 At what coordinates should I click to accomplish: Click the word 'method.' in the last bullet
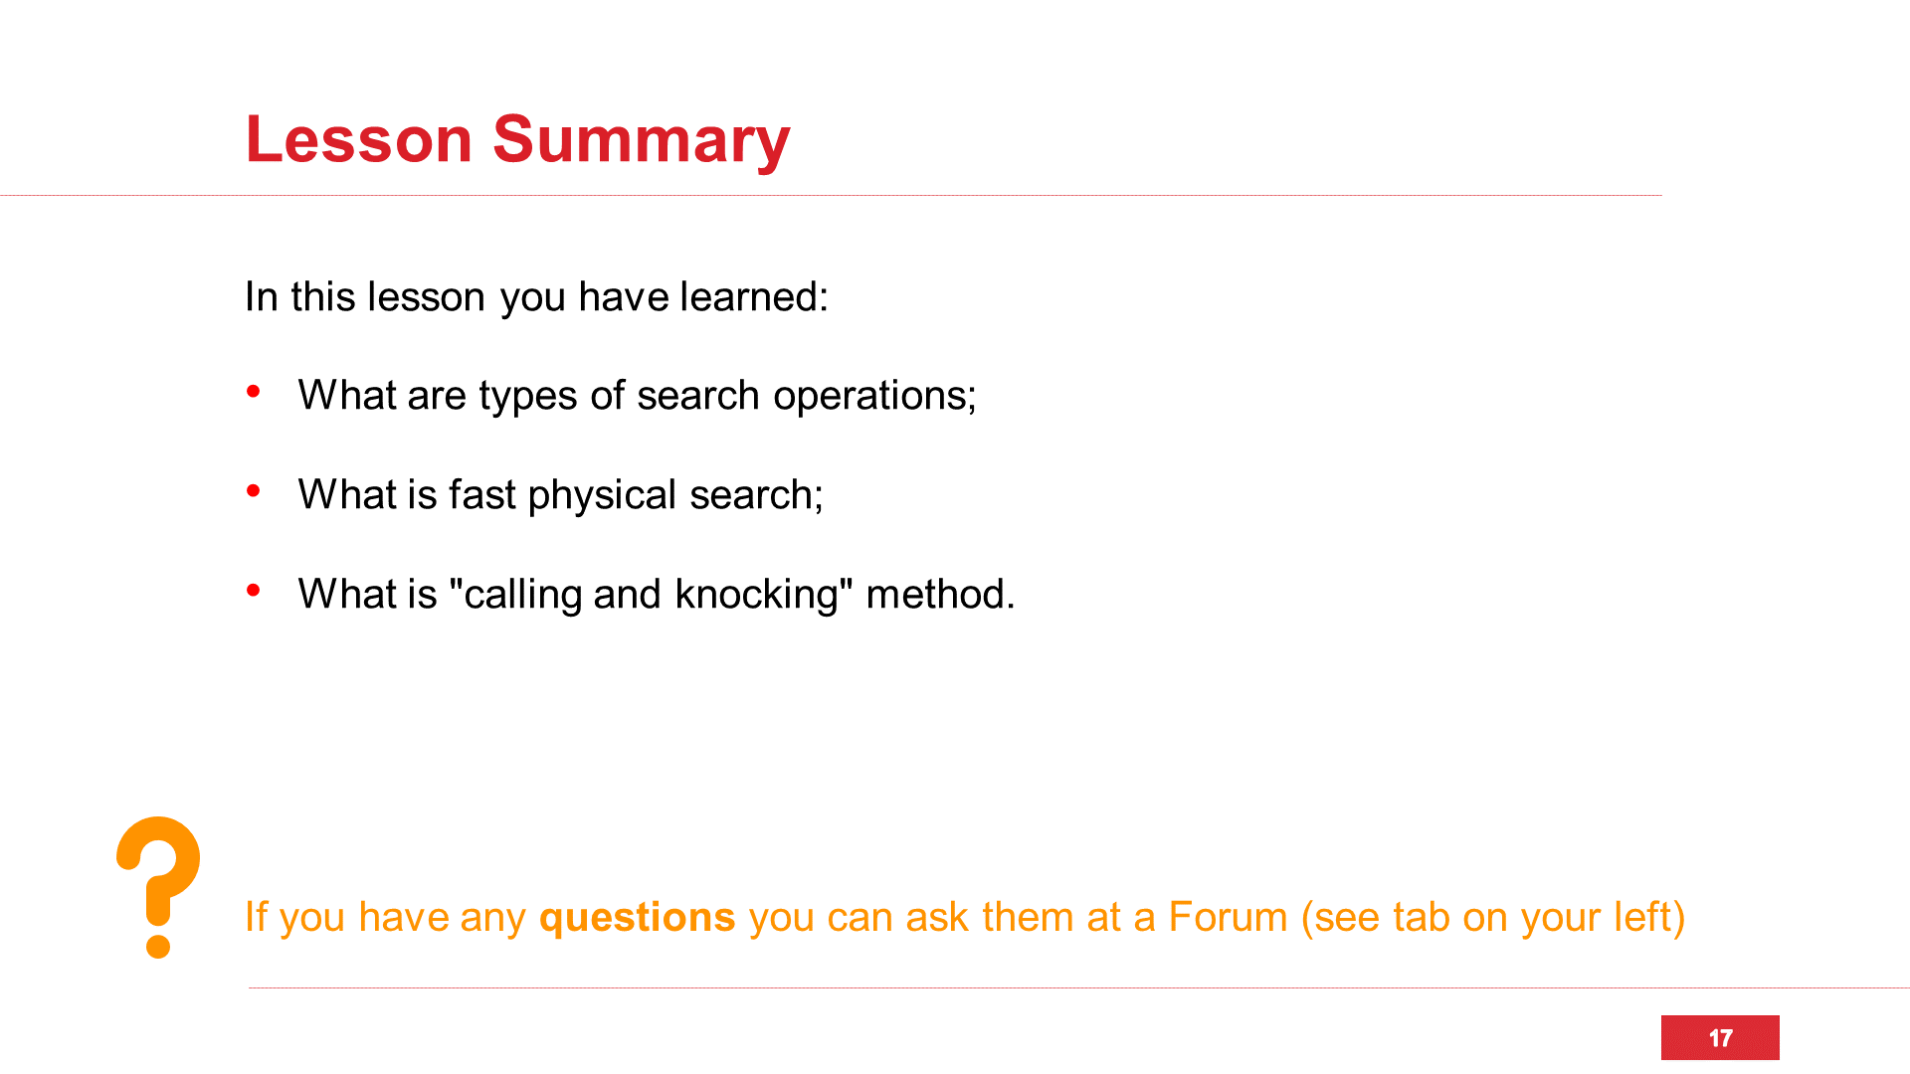click(x=940, y=594)
